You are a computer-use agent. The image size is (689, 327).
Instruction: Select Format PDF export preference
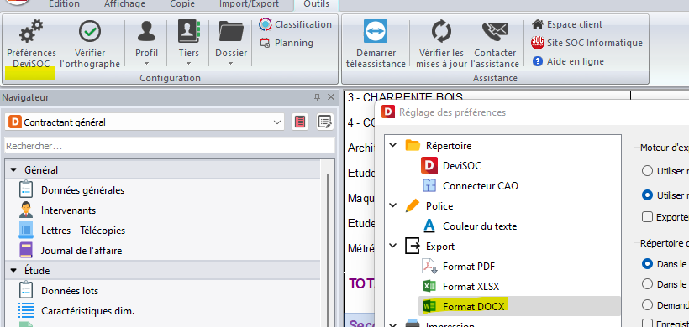(x=469, y=267)
